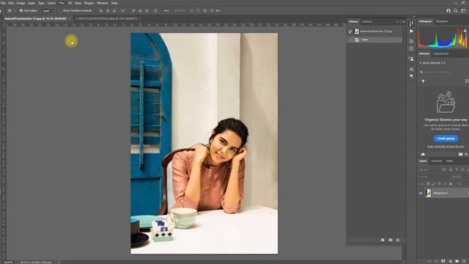Open the blend mode Normal dropdown
This screenshot has height=264, width=469.
click(x=434, y=177)
